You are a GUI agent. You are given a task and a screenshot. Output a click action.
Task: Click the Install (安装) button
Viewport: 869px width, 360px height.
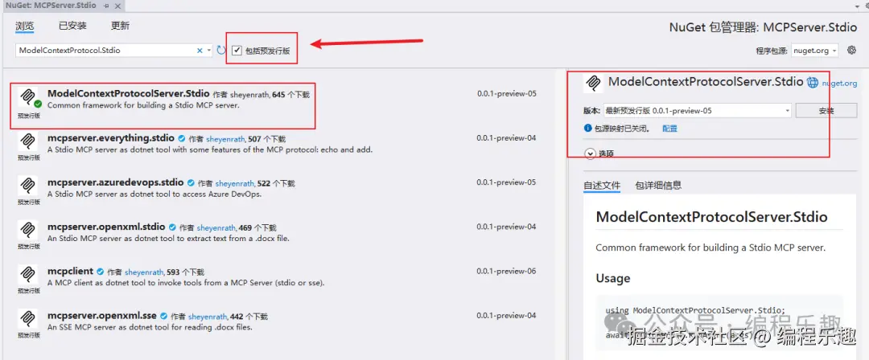click(826, 111)
